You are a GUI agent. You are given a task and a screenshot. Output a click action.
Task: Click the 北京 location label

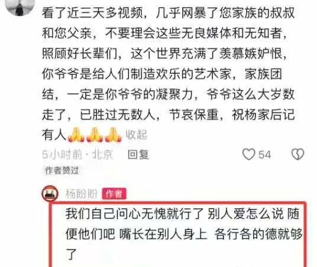click(x=102, y=154)
